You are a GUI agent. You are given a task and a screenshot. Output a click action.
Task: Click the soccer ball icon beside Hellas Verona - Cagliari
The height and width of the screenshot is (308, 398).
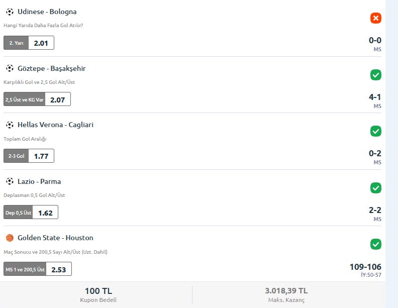point(10,125)
